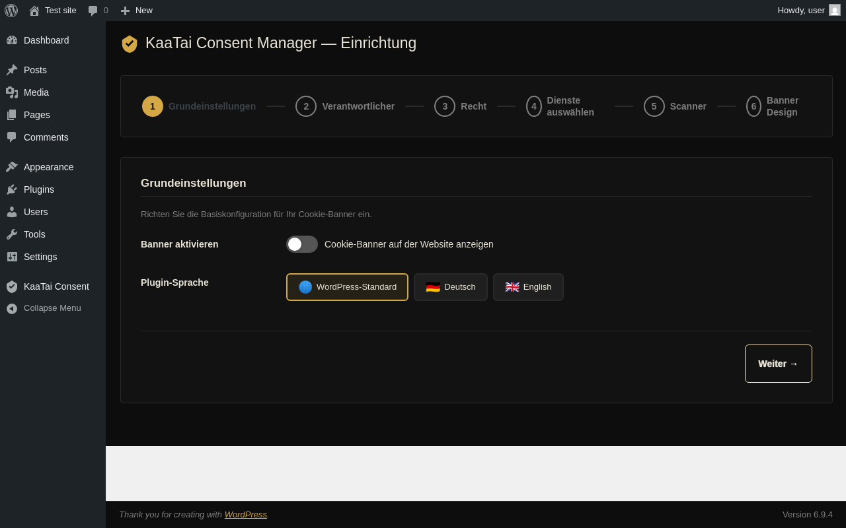The height and width of the screenshot is (528, 846).
Task: Click the WordPress logo icon
Action: [x=11, y=11]
